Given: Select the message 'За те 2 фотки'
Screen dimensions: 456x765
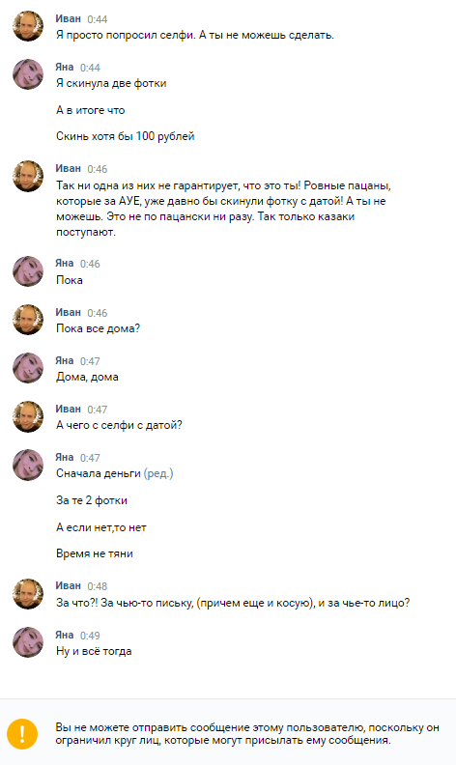Looking at the screenshot, I should click(92, 500).
